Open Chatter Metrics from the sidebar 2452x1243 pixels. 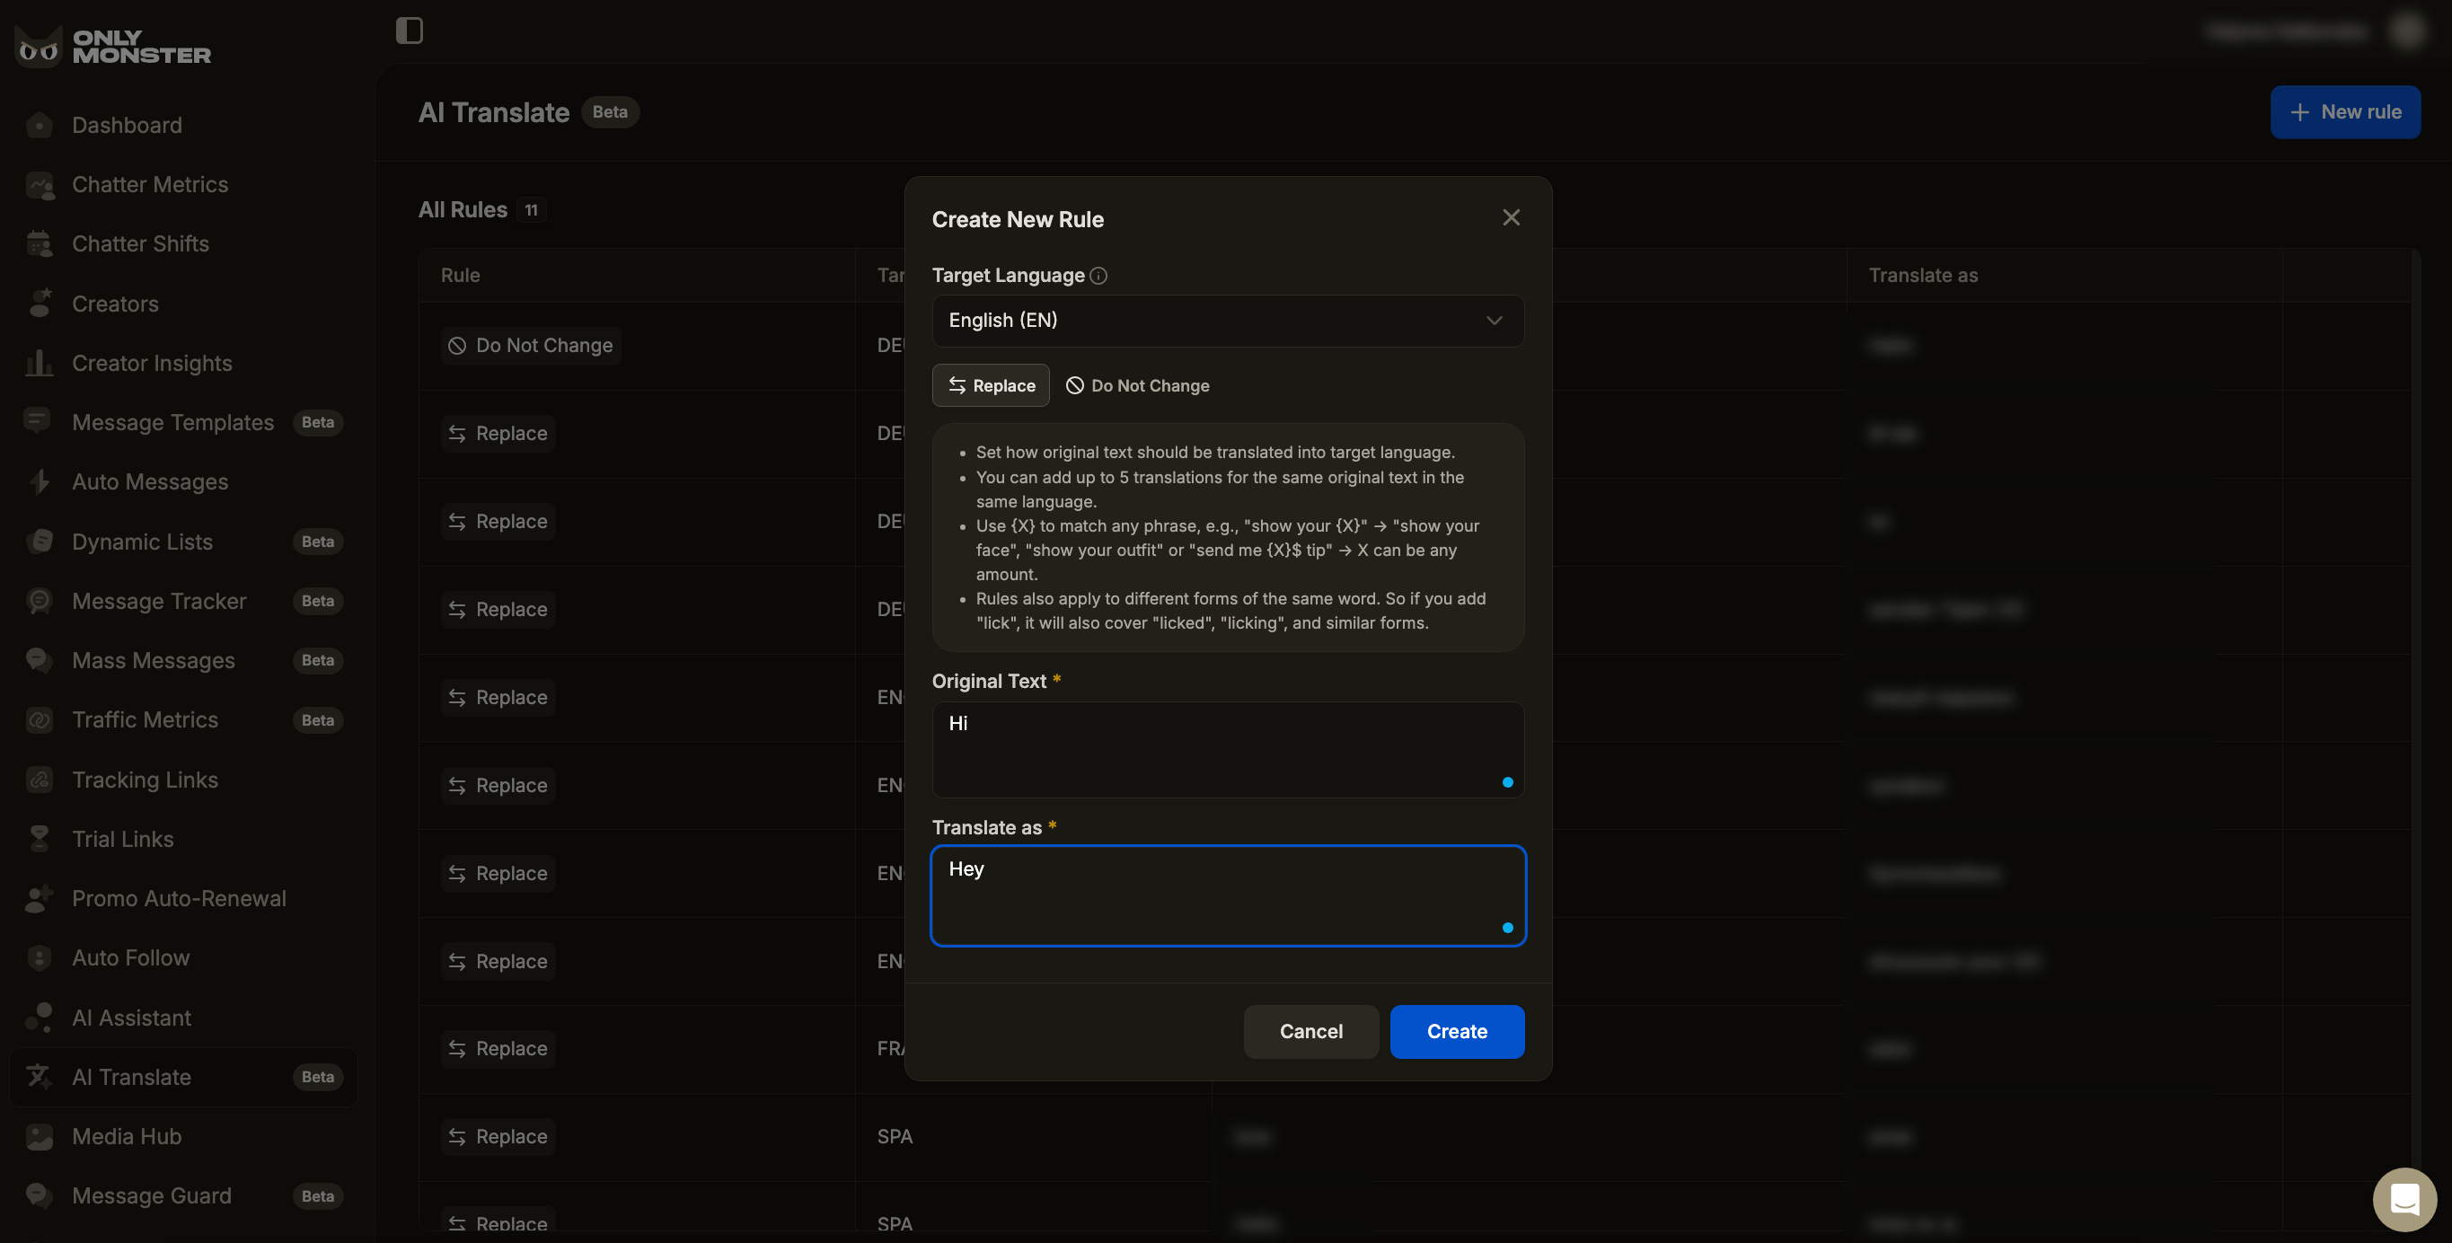pos(149,185)
